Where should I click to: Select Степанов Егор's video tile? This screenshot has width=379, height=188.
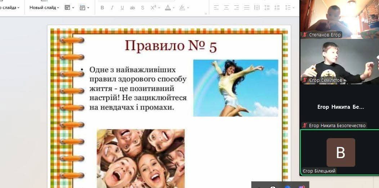(x=339, y=19)
